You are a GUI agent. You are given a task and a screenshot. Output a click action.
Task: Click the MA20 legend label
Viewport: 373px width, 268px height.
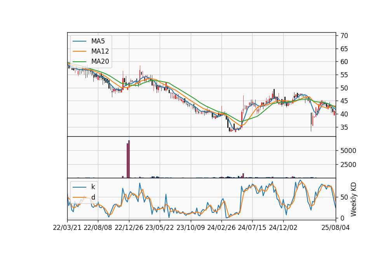100,61
